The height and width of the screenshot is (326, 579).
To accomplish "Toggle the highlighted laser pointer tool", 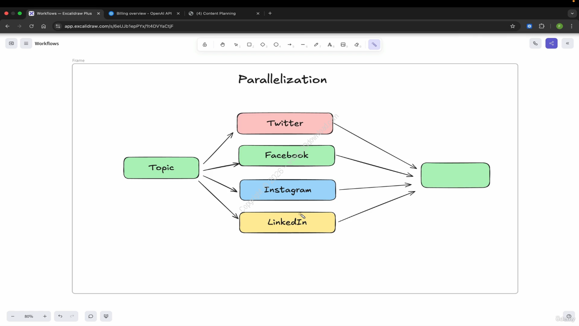I will pyautogui.click(x=374, y=44).
